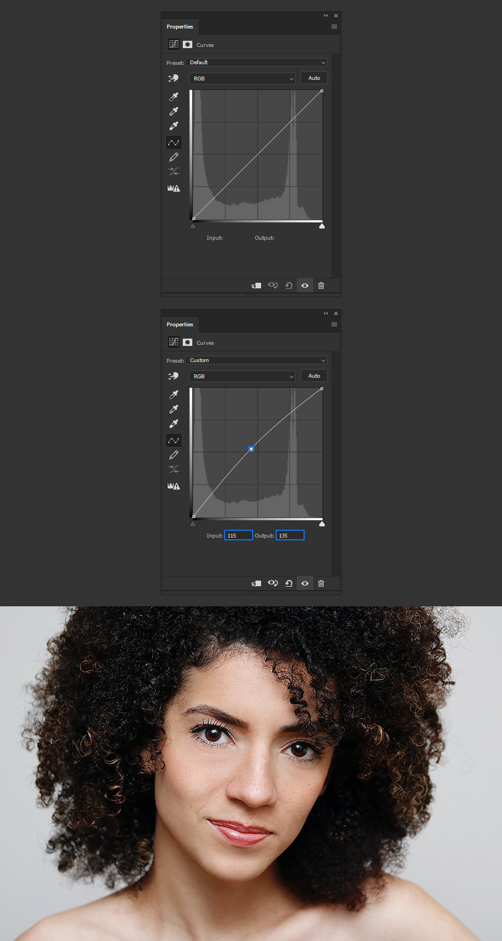Select edit points curve tool in top panel
Viewport: 502px width, 941px height.
(174, 142)
